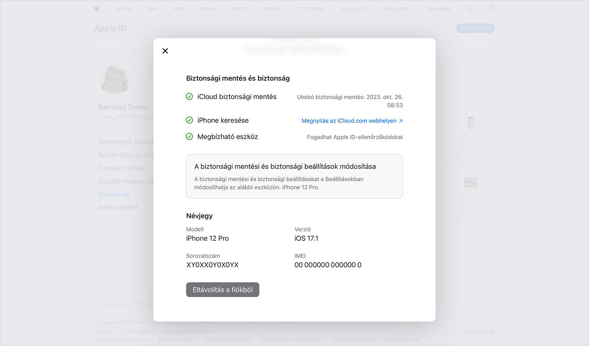
Task: Open the Kiegészítők menu item
Action: (x=396, y=9)
